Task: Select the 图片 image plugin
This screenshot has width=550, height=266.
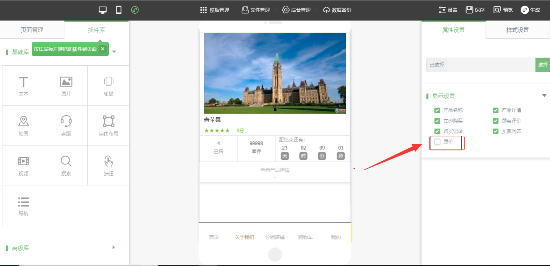Action: [66, 85]
